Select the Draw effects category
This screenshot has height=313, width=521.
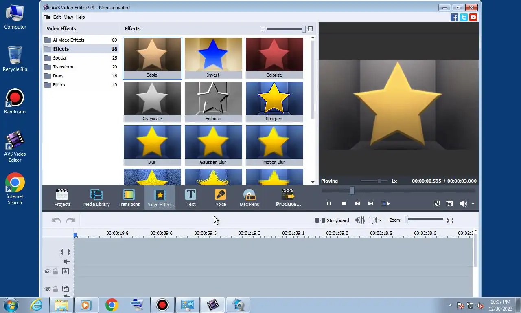[81, 76]
